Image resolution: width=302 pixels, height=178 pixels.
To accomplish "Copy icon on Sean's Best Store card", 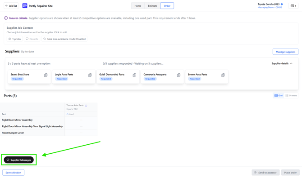I will click(46, 75).
